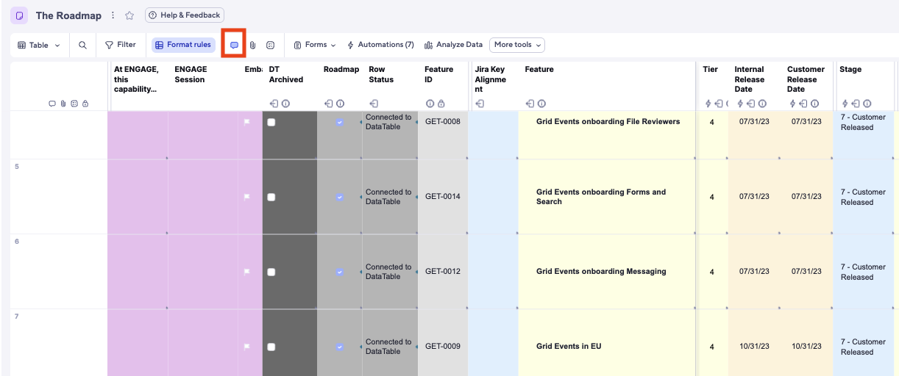Click the Help & Feedback button
The height and width of the screenshot is (376, 899).
pos(185,15)
